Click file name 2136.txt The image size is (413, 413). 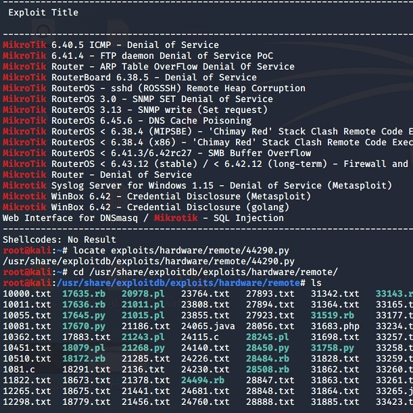[143, 369]
